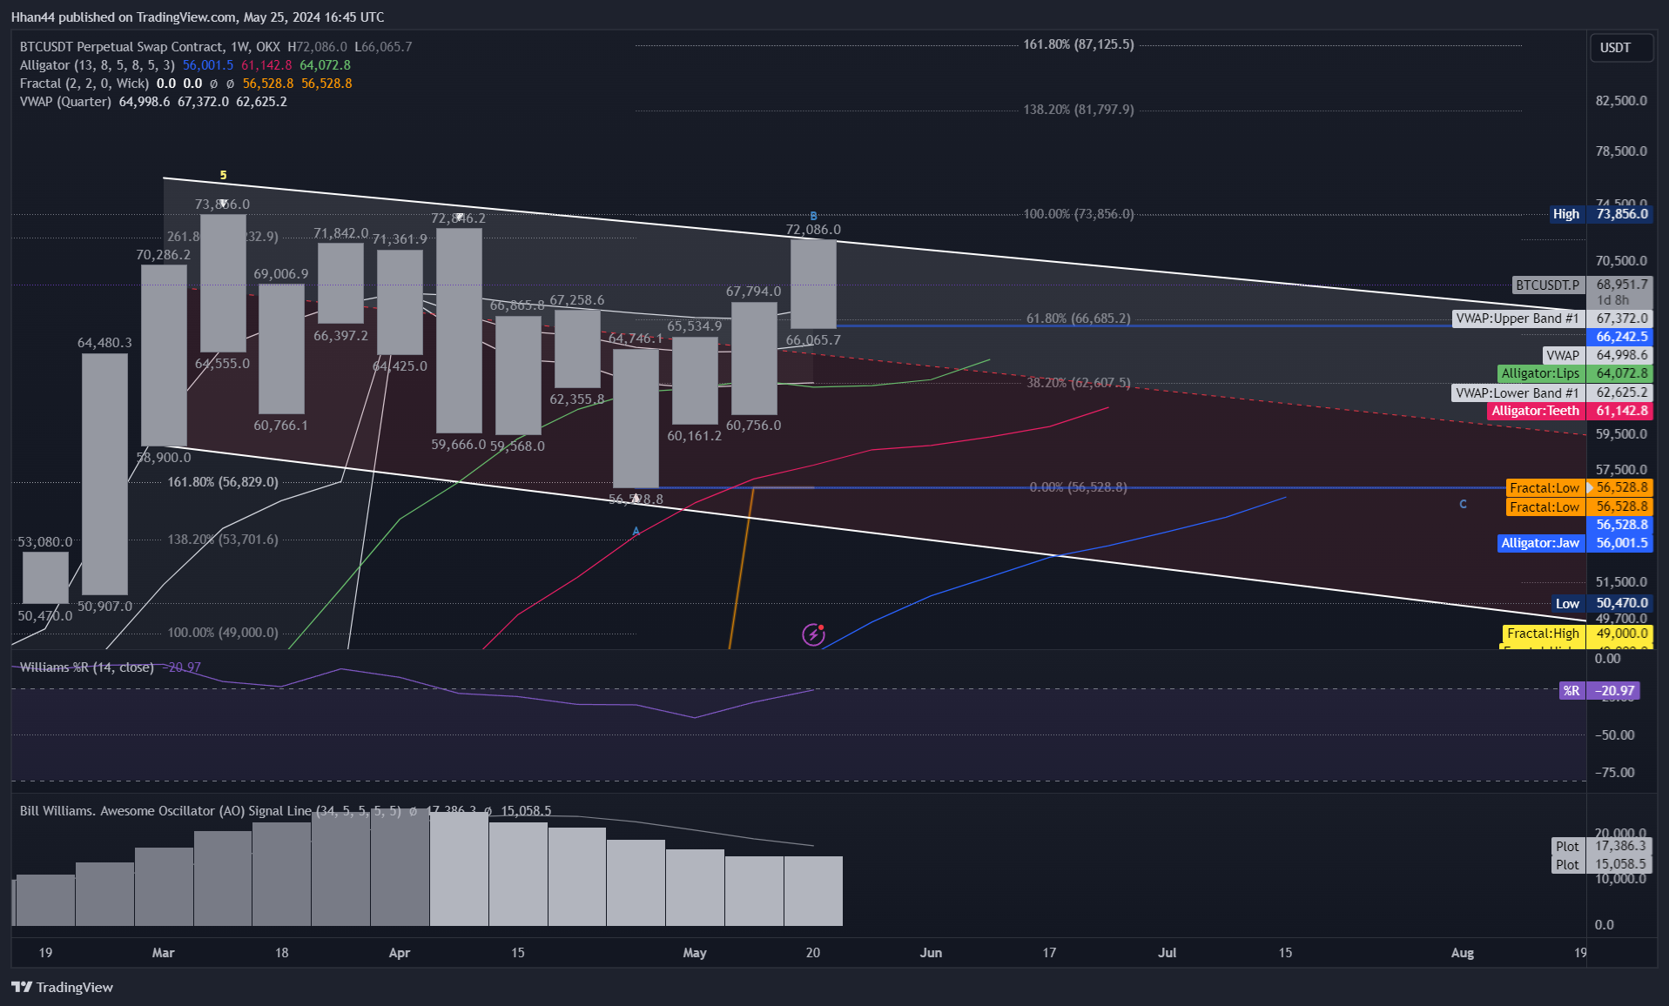Click the 59,500.0 price scale value

(1621, 433)
